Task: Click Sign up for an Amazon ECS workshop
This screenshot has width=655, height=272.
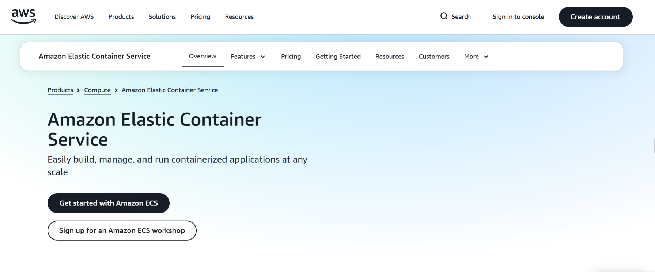Action: (x=122, y=230)
